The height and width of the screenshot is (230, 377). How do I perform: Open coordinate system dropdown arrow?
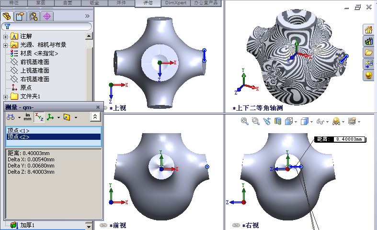58,117
